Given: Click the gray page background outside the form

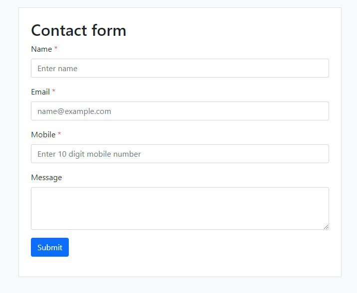Looking at the screenshot, I should 9,149.
